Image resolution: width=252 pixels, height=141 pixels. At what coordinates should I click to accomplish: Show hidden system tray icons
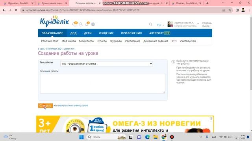pos(201,137)
